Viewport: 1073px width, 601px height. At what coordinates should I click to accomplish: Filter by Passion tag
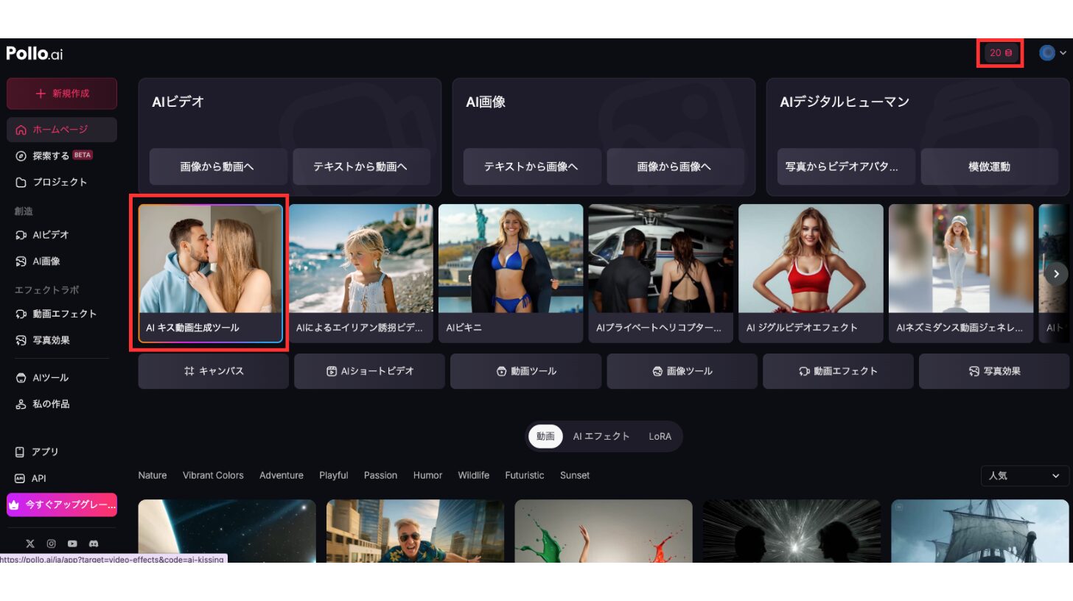pos(380,475)
